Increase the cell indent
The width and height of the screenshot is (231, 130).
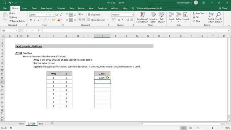pyautogui.click(x=83, y=20)
